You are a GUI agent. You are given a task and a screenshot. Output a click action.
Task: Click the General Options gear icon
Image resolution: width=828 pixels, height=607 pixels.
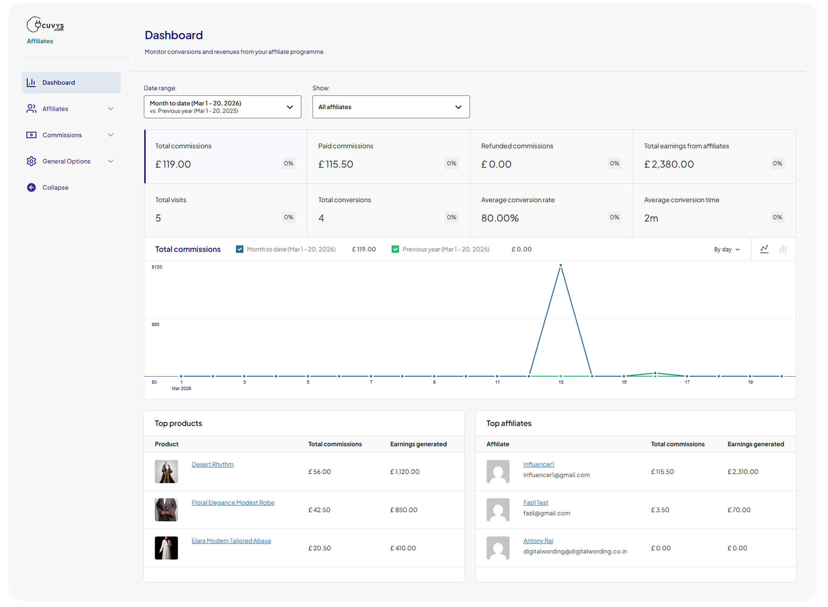[x=31, y=161]
